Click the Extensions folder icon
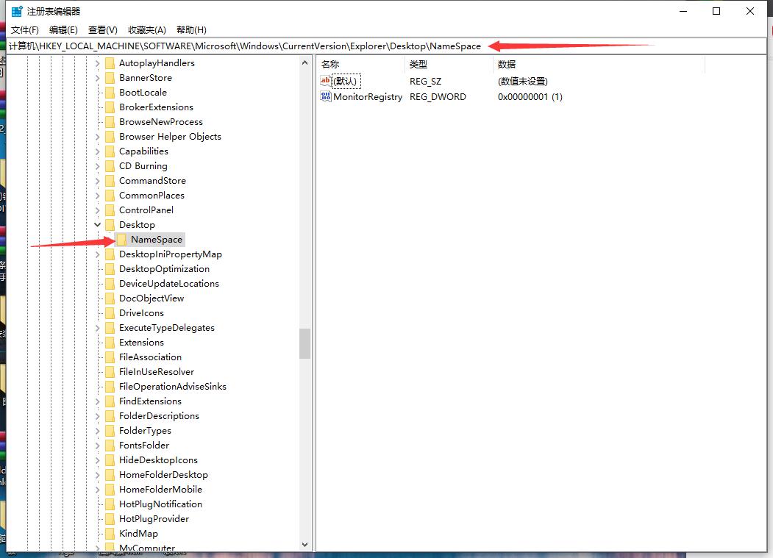This screenshot has width=773, height=558. [110, 343]
